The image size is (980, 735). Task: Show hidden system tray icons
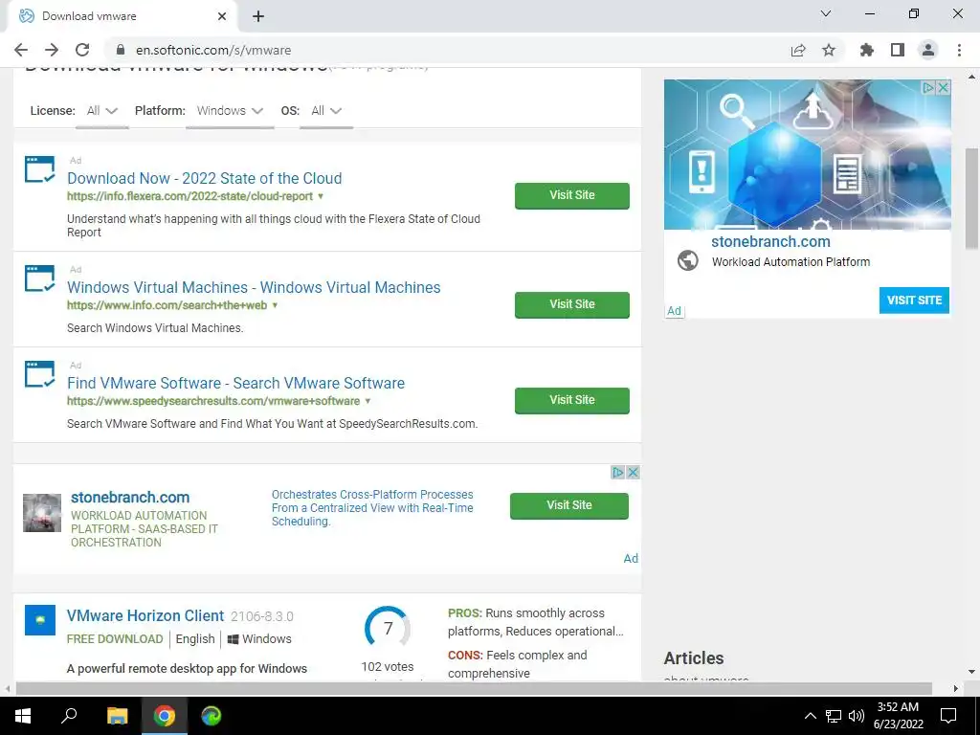coord(810,716)
